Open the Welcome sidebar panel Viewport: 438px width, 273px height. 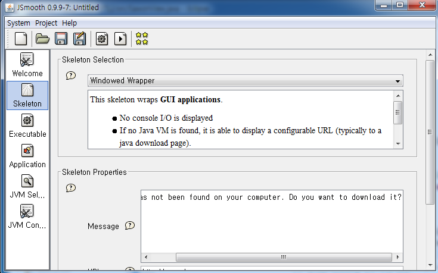[27, 65]
